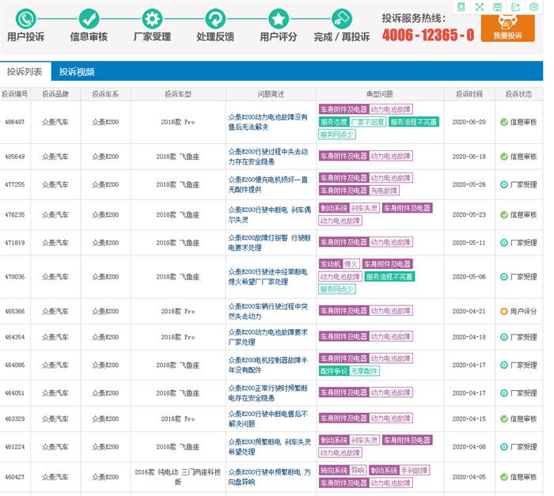Click the floating toolbar page capture icon
Viewport: 554px width, 496px height.
(x=461, y=6)
